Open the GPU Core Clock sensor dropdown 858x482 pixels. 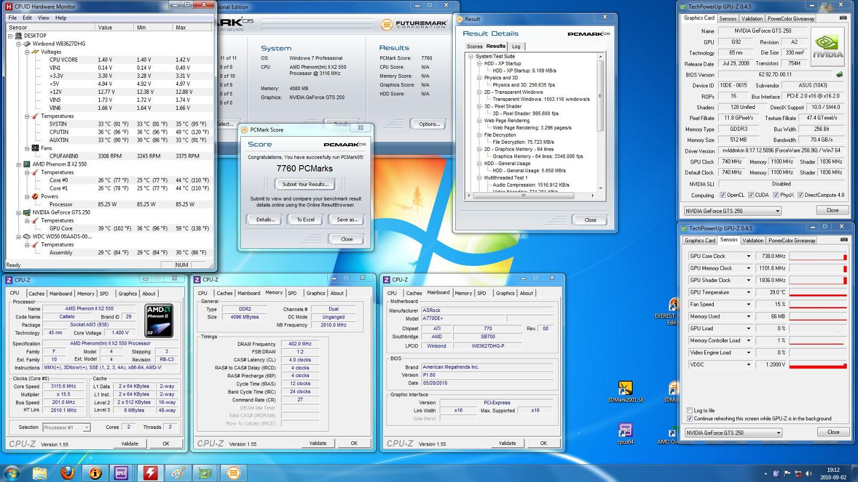(x=749, y=256)
